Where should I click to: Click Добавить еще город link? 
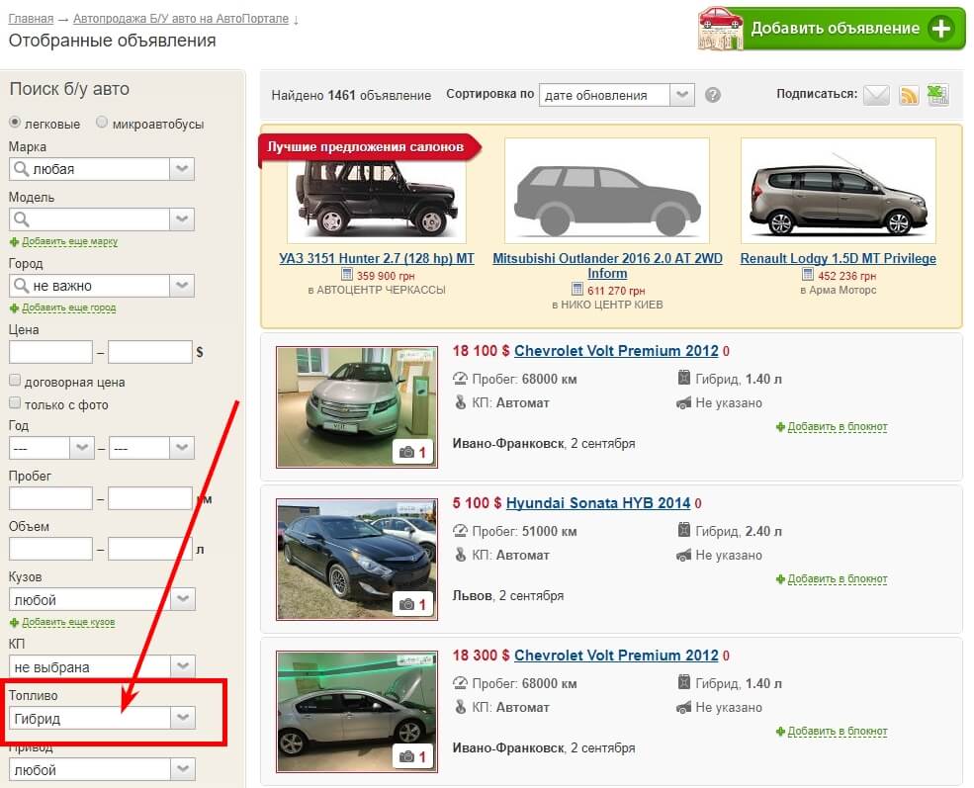click(69, 308)
